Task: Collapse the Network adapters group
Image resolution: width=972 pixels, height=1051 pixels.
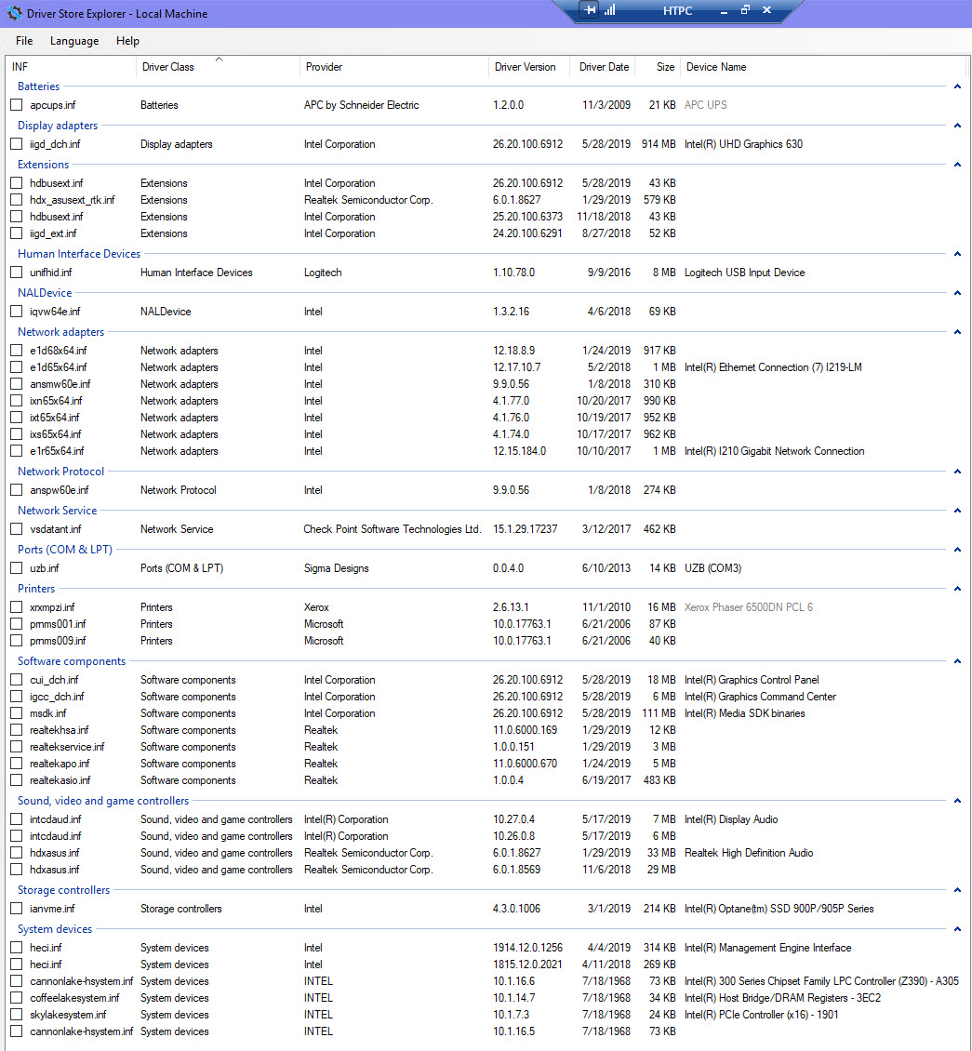Action: 957,332
